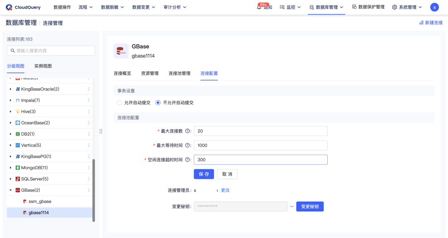448x238 pixels.
Task: Open the 流程 dropdown menu
Action: (86, 7)
